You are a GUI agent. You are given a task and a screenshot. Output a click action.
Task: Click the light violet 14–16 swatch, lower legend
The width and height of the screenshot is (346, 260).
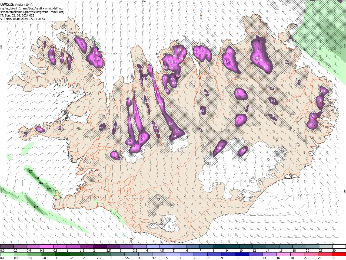pos(270,254)
